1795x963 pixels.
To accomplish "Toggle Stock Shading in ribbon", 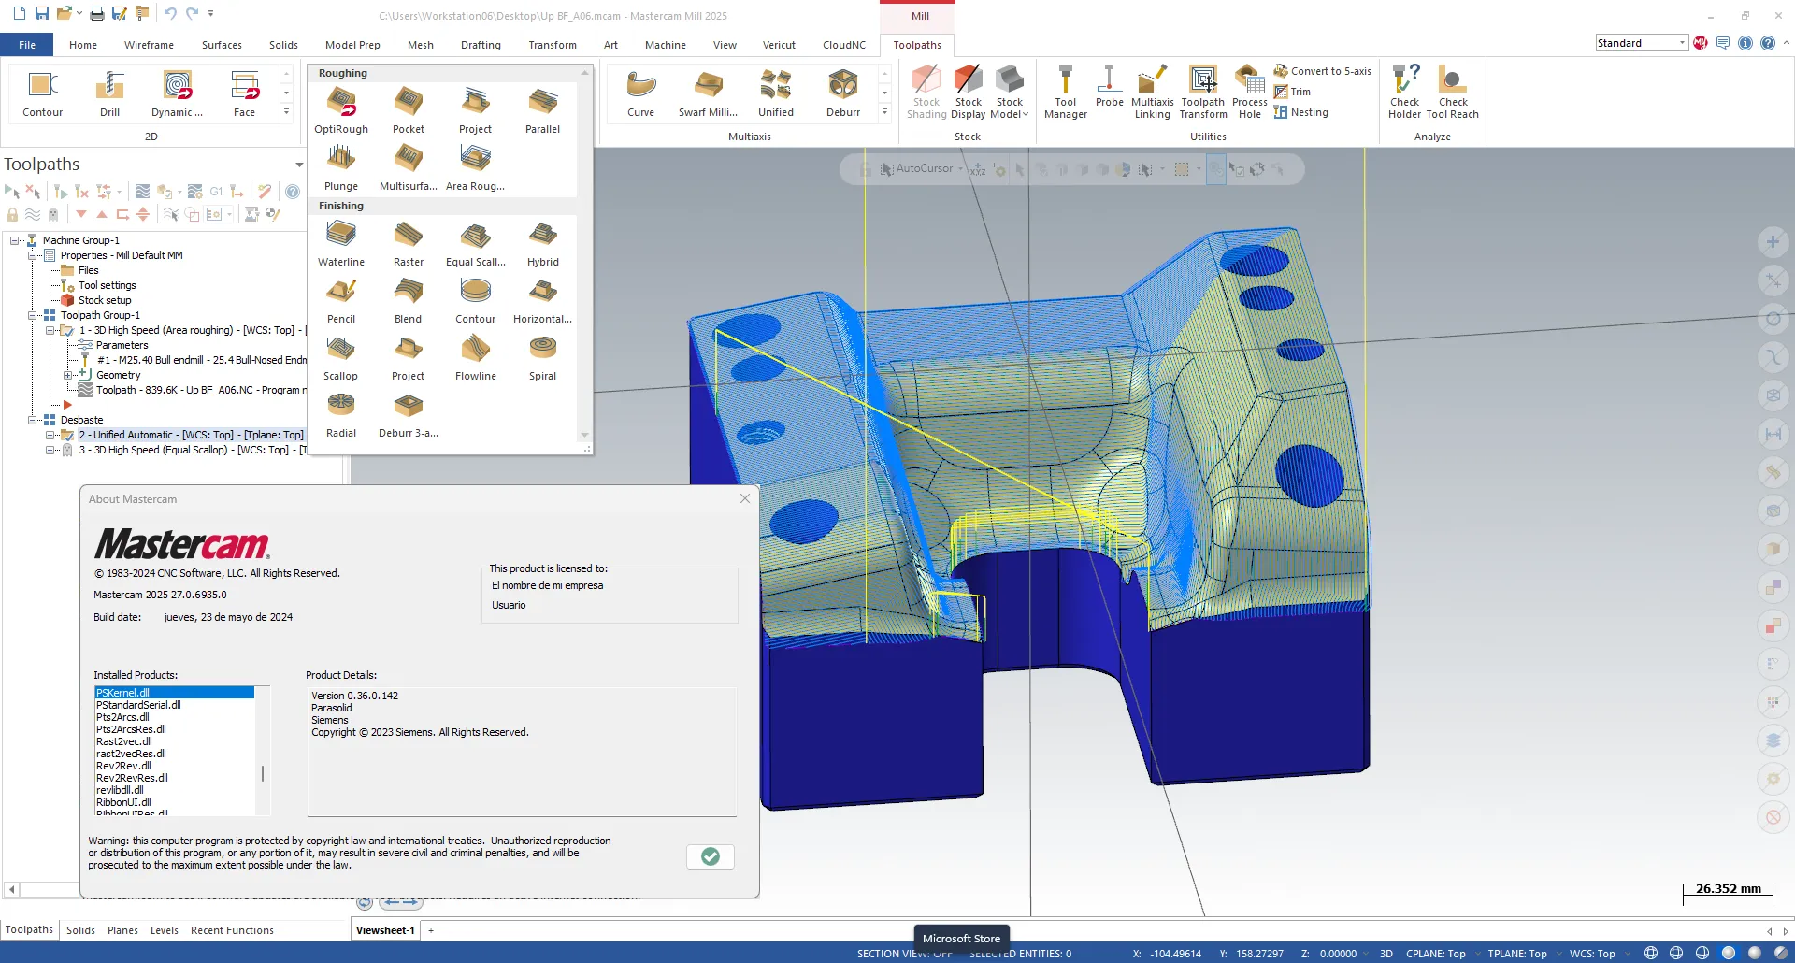I will 926,92.
